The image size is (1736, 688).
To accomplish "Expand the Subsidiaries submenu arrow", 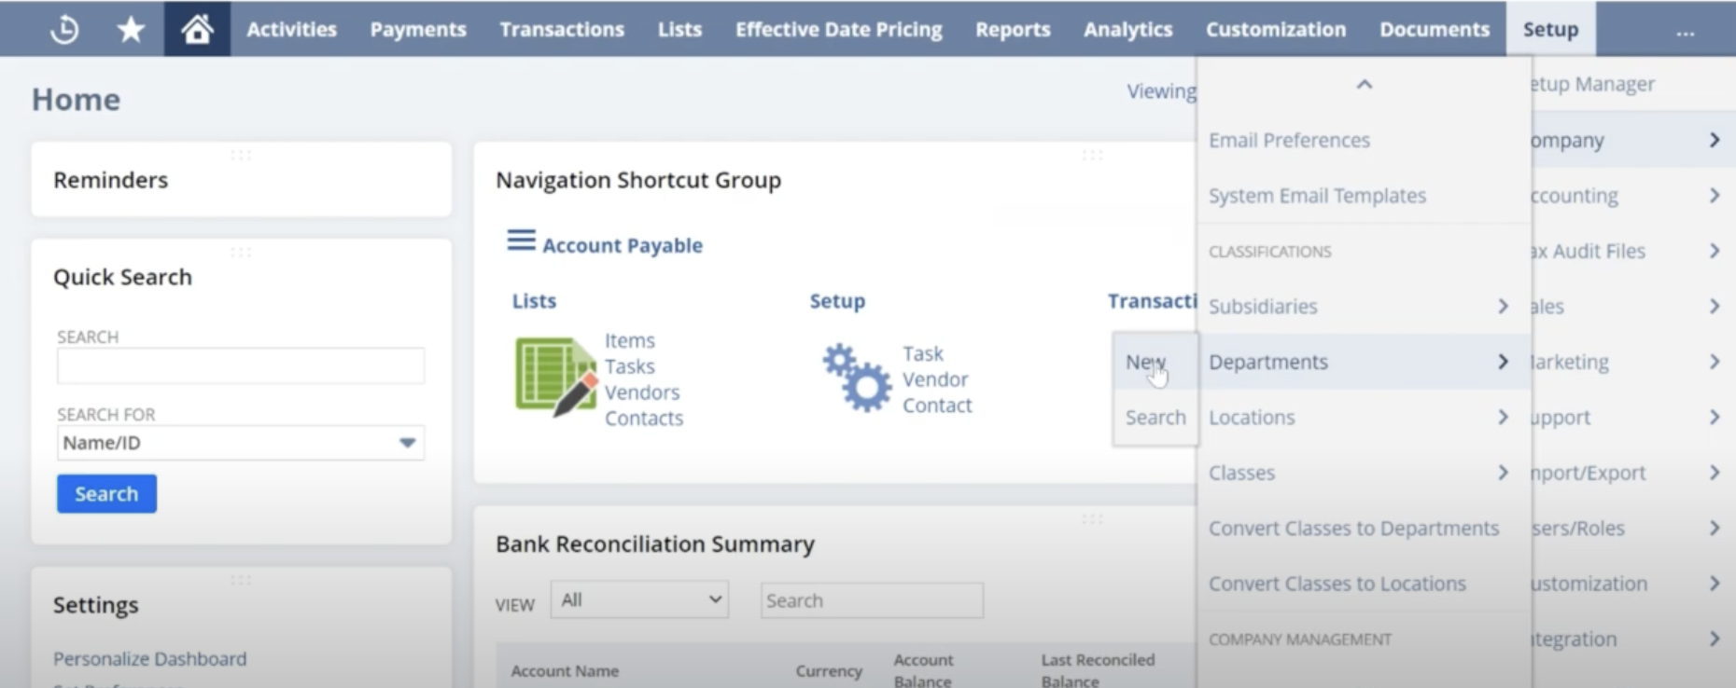I will coord(1503,306).
